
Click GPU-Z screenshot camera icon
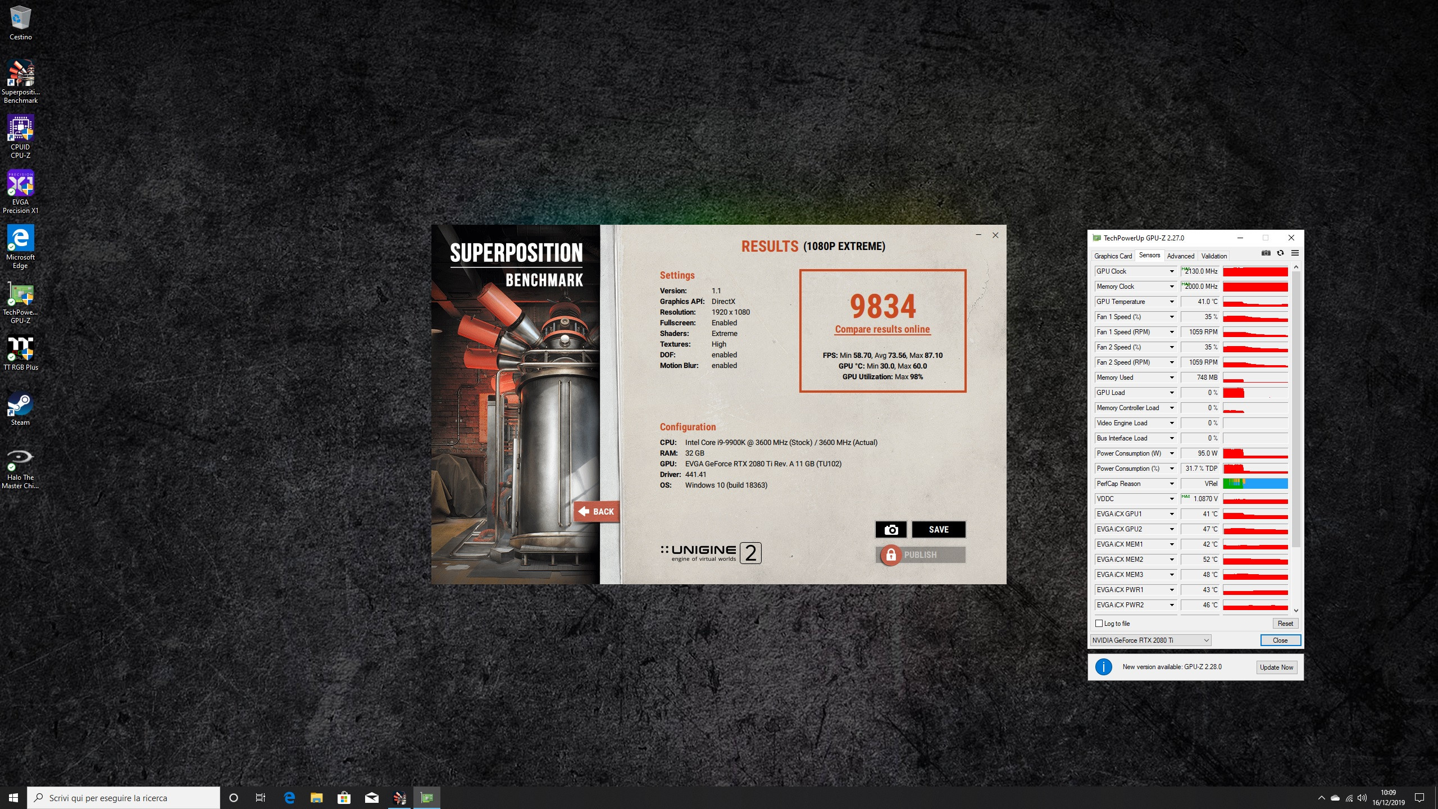point(1266,253)
